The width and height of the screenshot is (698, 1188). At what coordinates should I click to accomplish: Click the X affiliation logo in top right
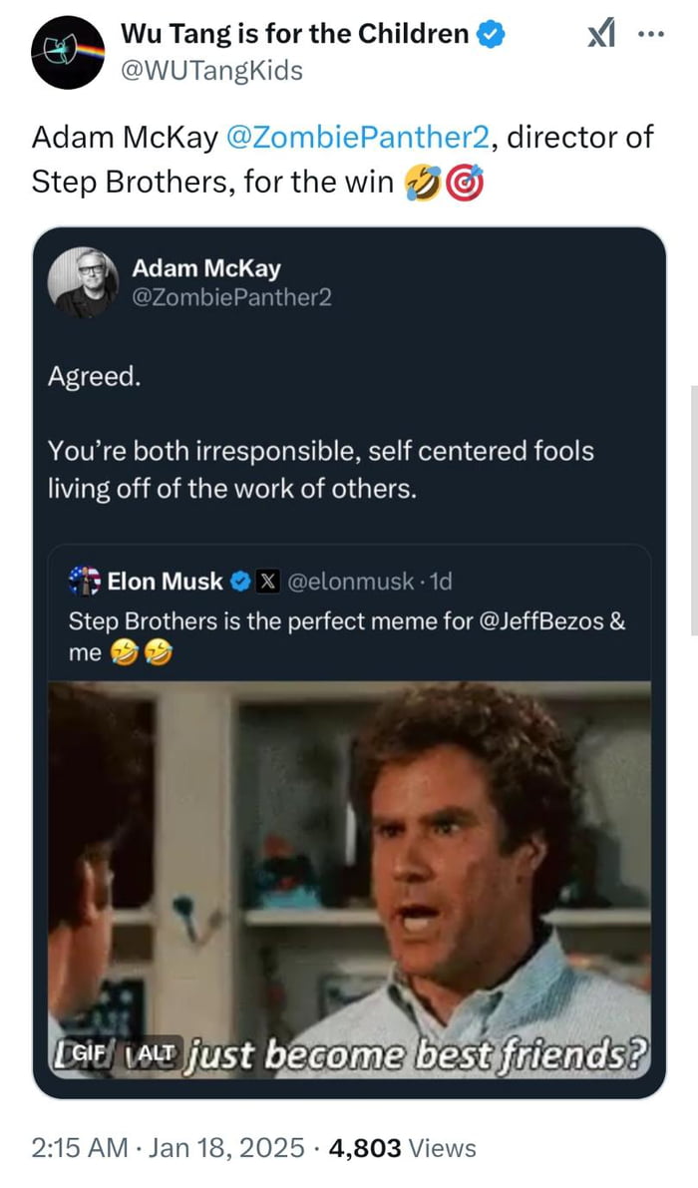point(602,33)
